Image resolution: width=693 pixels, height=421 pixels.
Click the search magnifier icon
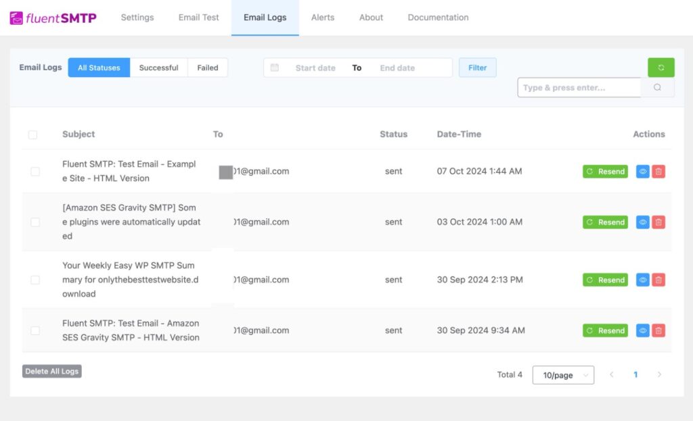658,87
